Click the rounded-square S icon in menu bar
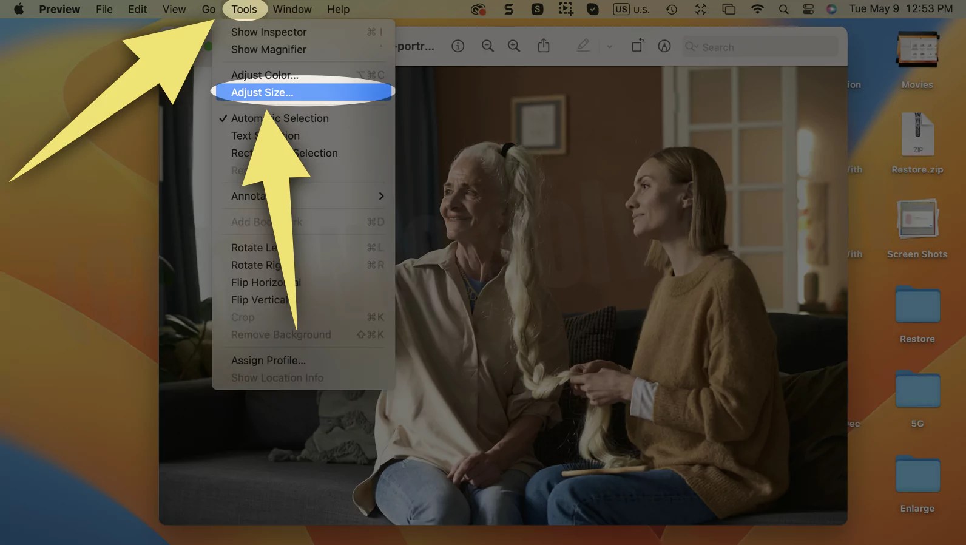 (x=537, y=9)
